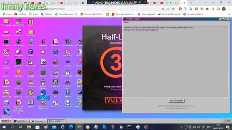The height and width of the screenshot is (130, 232).
Task: Click the Windows 93 Start button
Action: [x=7, y=121]
